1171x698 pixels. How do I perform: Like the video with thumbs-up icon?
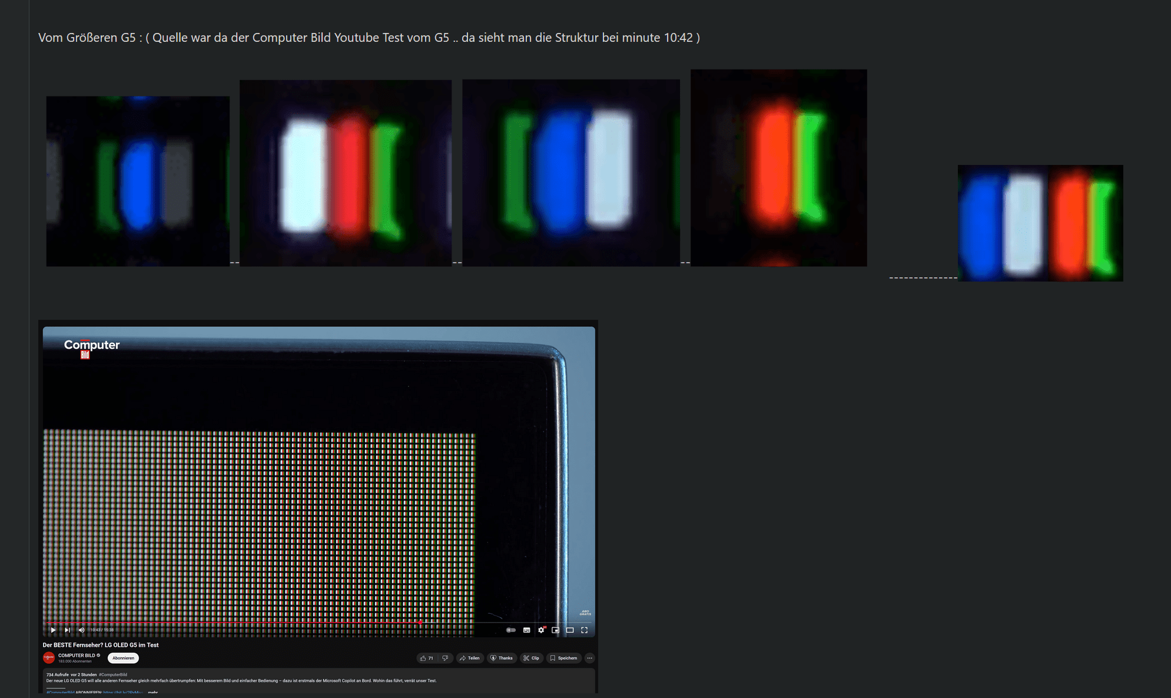click(427, 658)
